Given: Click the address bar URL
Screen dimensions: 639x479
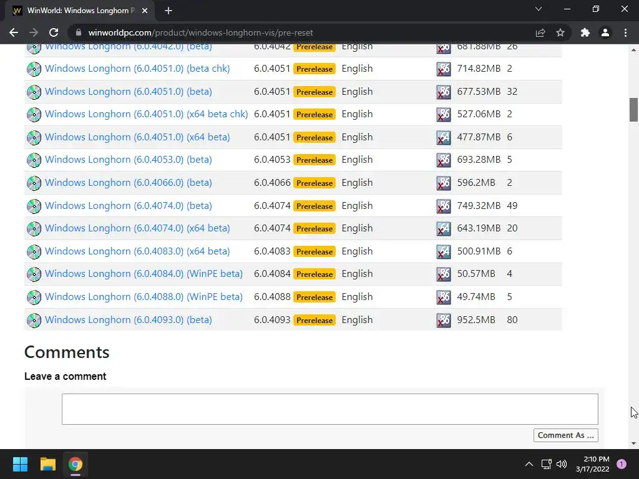Looking at the screenshot, I should (200, 32).
